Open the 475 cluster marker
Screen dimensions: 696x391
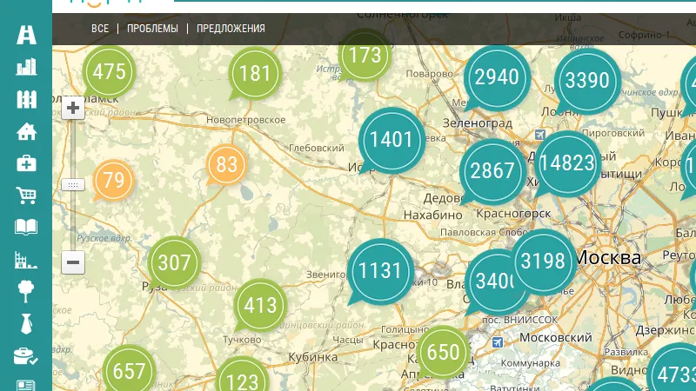(109, 72)
